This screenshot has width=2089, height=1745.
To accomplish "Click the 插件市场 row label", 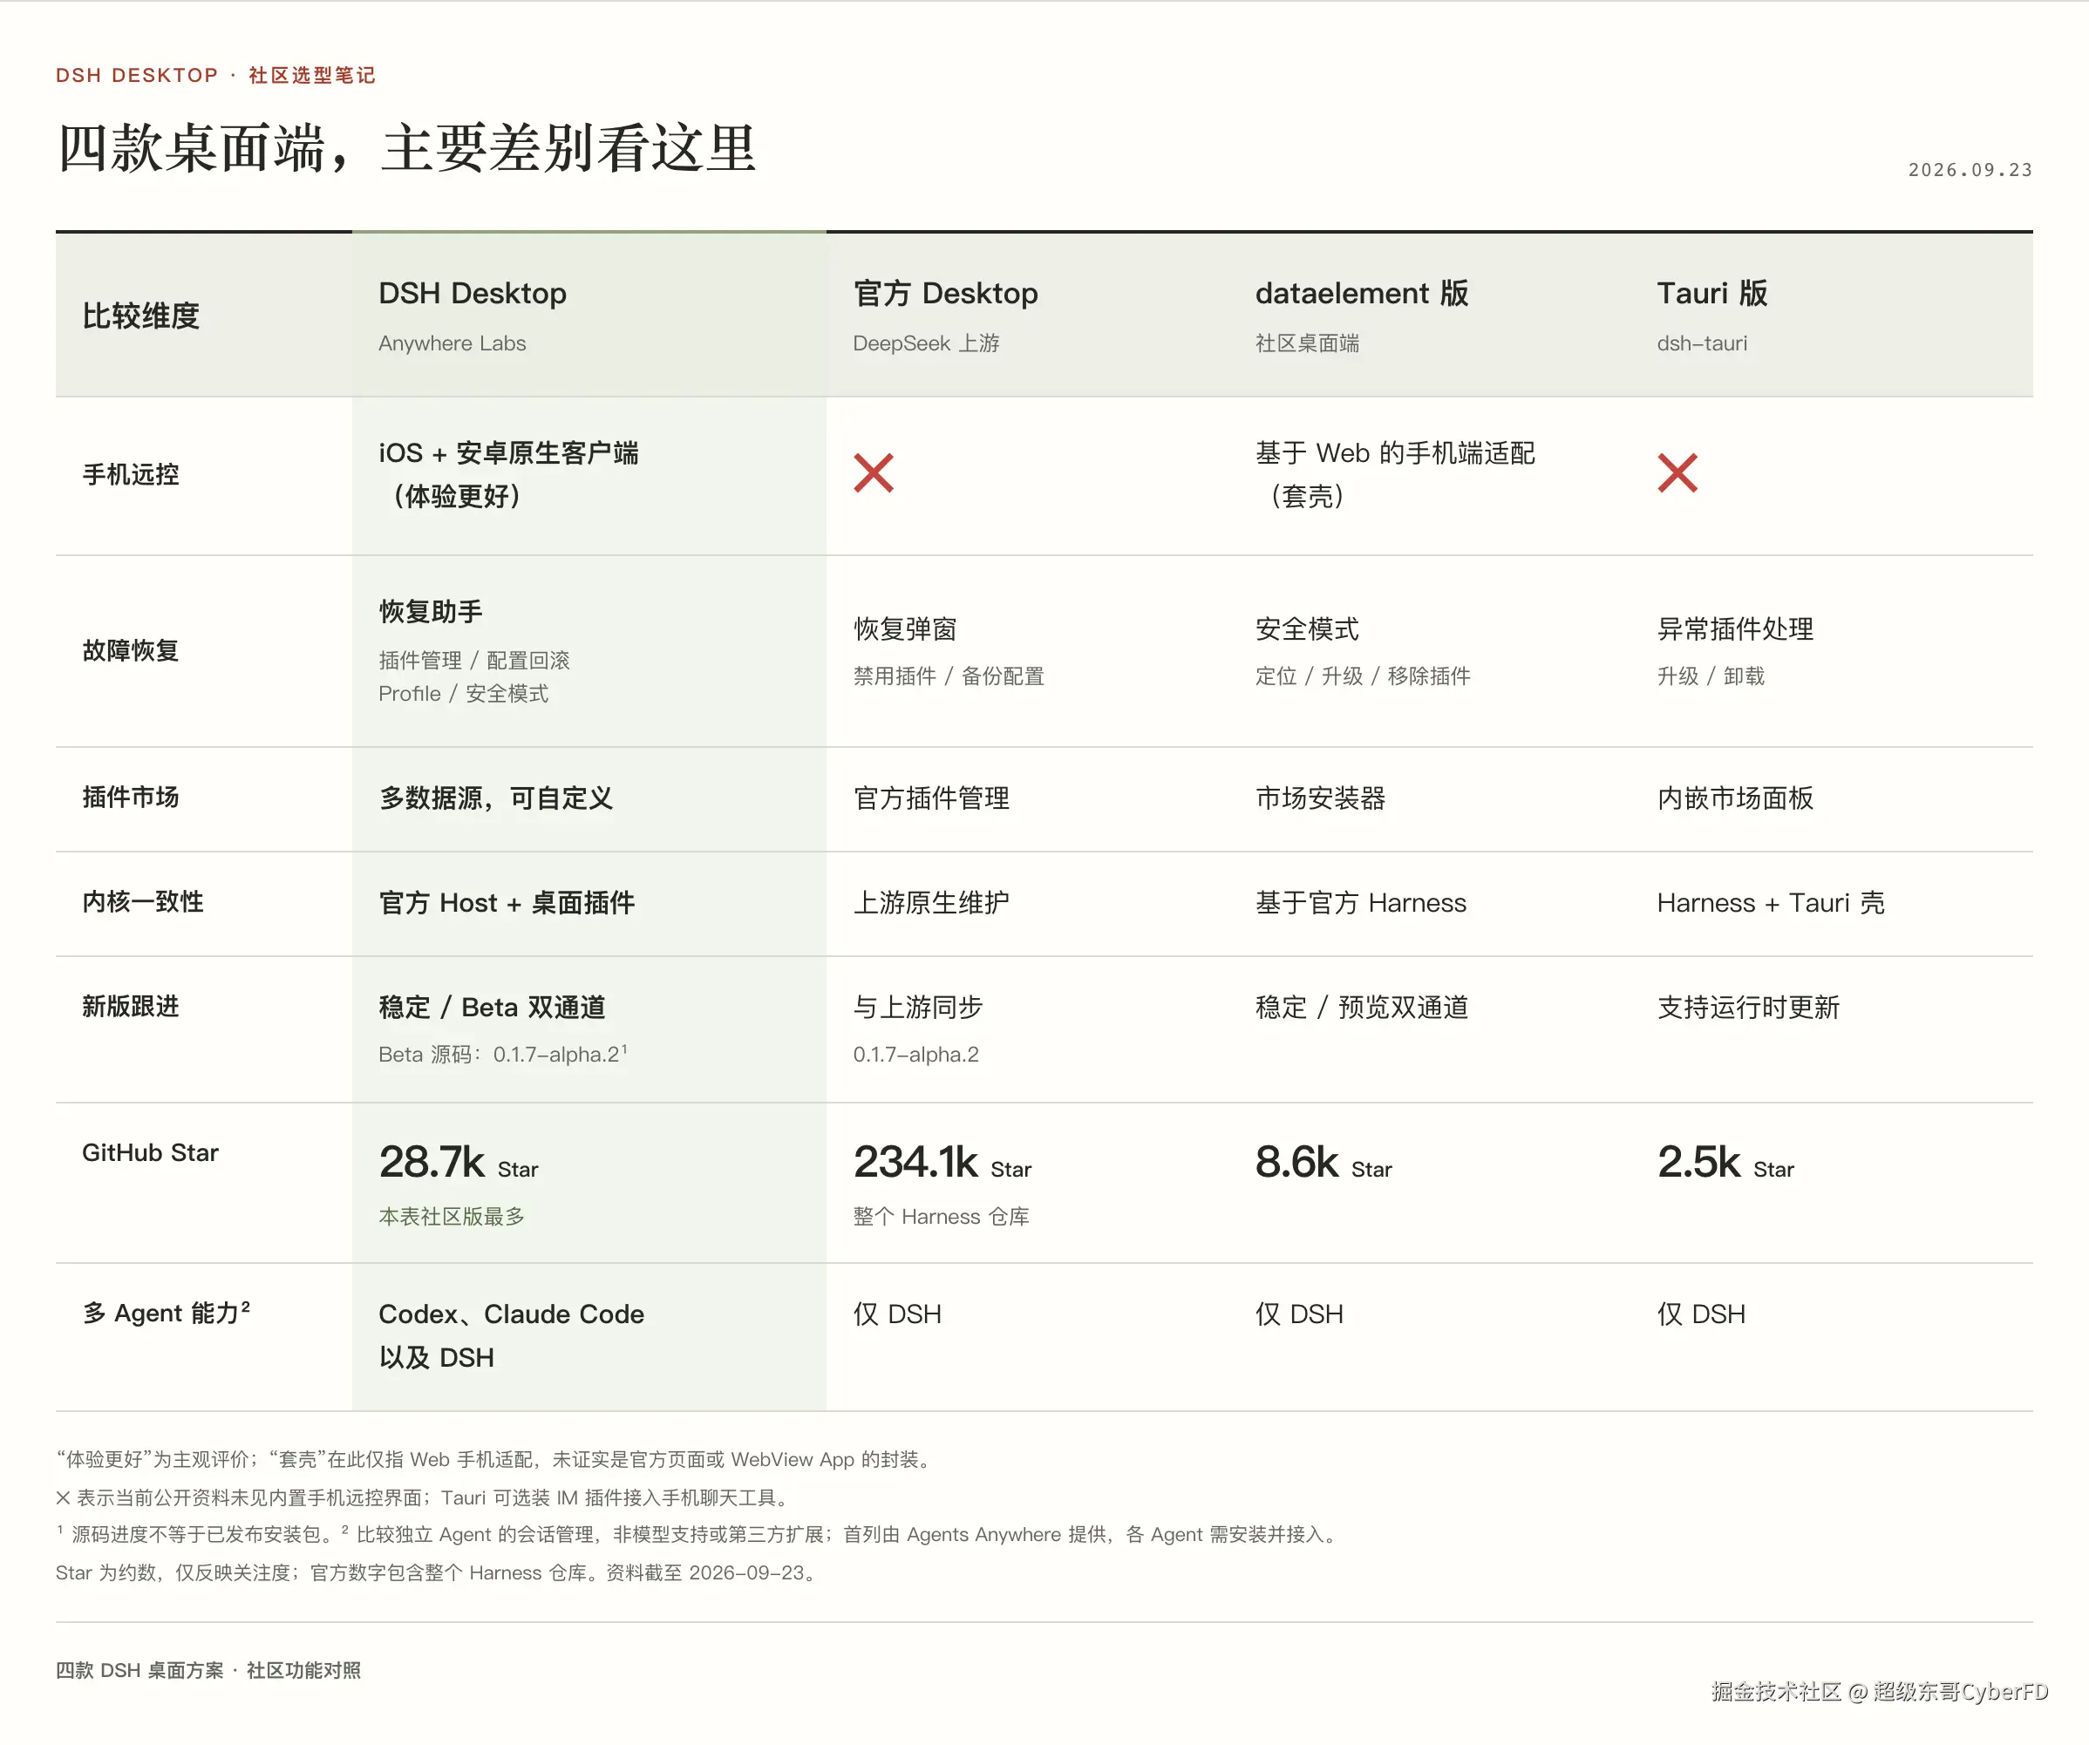I will 130,798.
